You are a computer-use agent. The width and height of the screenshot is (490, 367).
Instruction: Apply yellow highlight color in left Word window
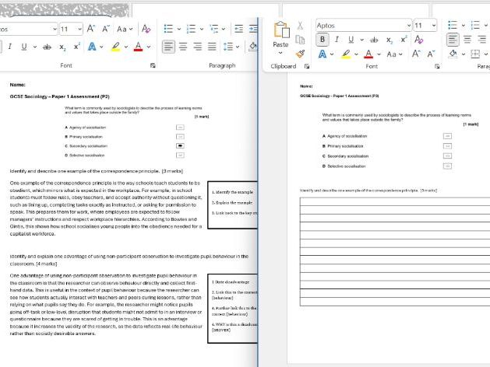pos(115,47)
